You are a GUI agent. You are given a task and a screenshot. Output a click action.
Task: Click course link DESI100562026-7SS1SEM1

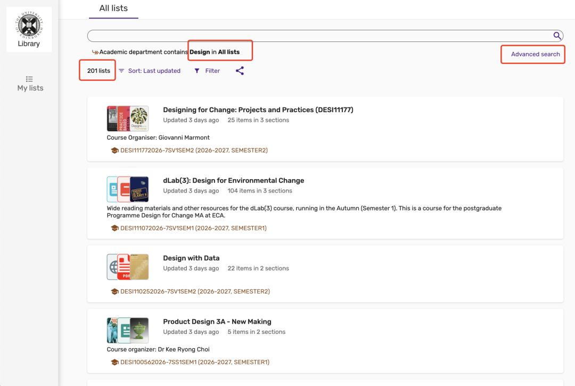point(195,362)
